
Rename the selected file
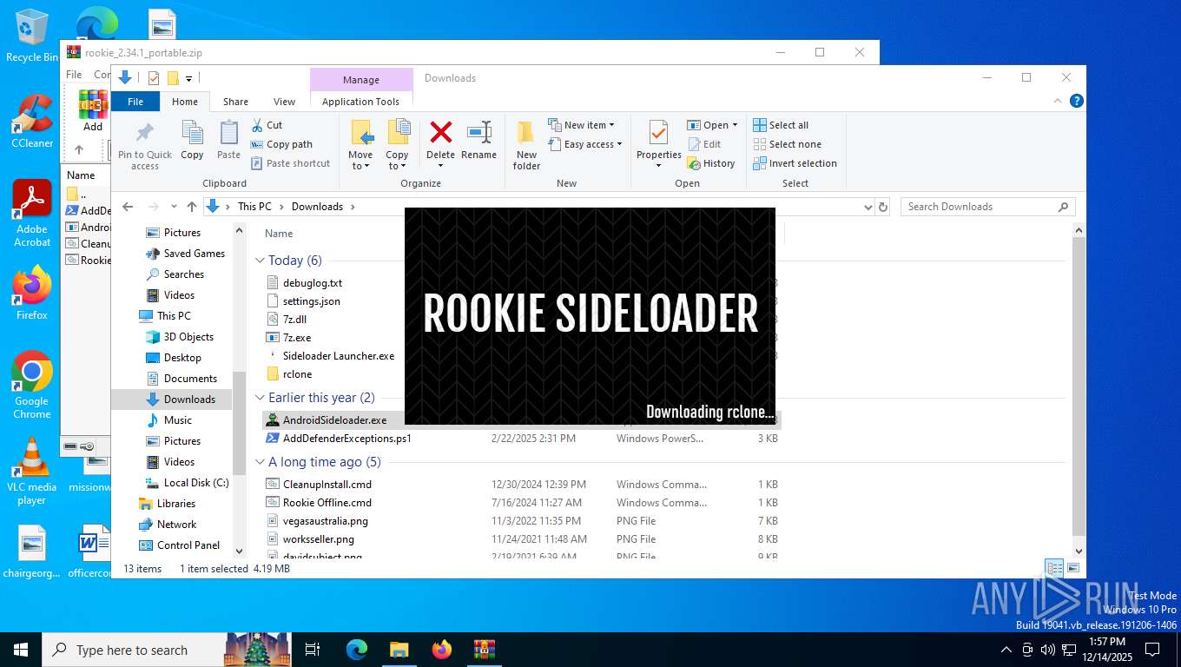pyautogui.click(x=478, y=141)
